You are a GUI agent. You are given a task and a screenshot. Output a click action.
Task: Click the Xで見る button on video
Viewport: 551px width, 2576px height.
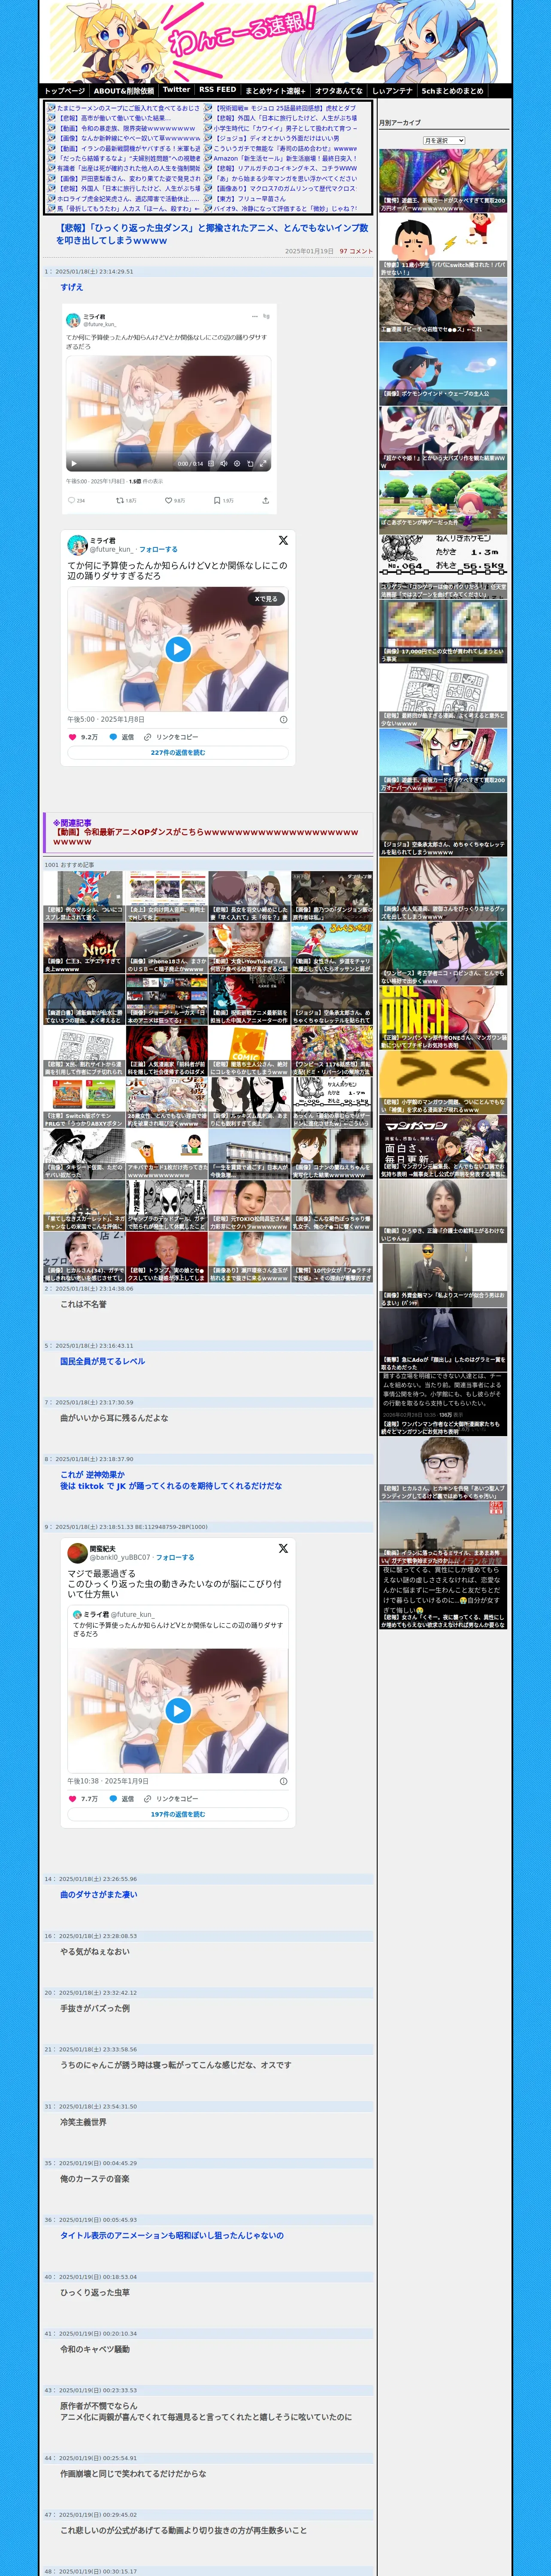coord(265,598)
